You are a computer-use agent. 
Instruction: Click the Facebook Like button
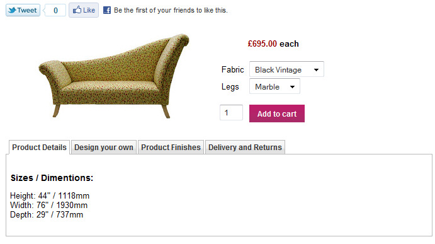pyautogui.click(x=84, y=10)
